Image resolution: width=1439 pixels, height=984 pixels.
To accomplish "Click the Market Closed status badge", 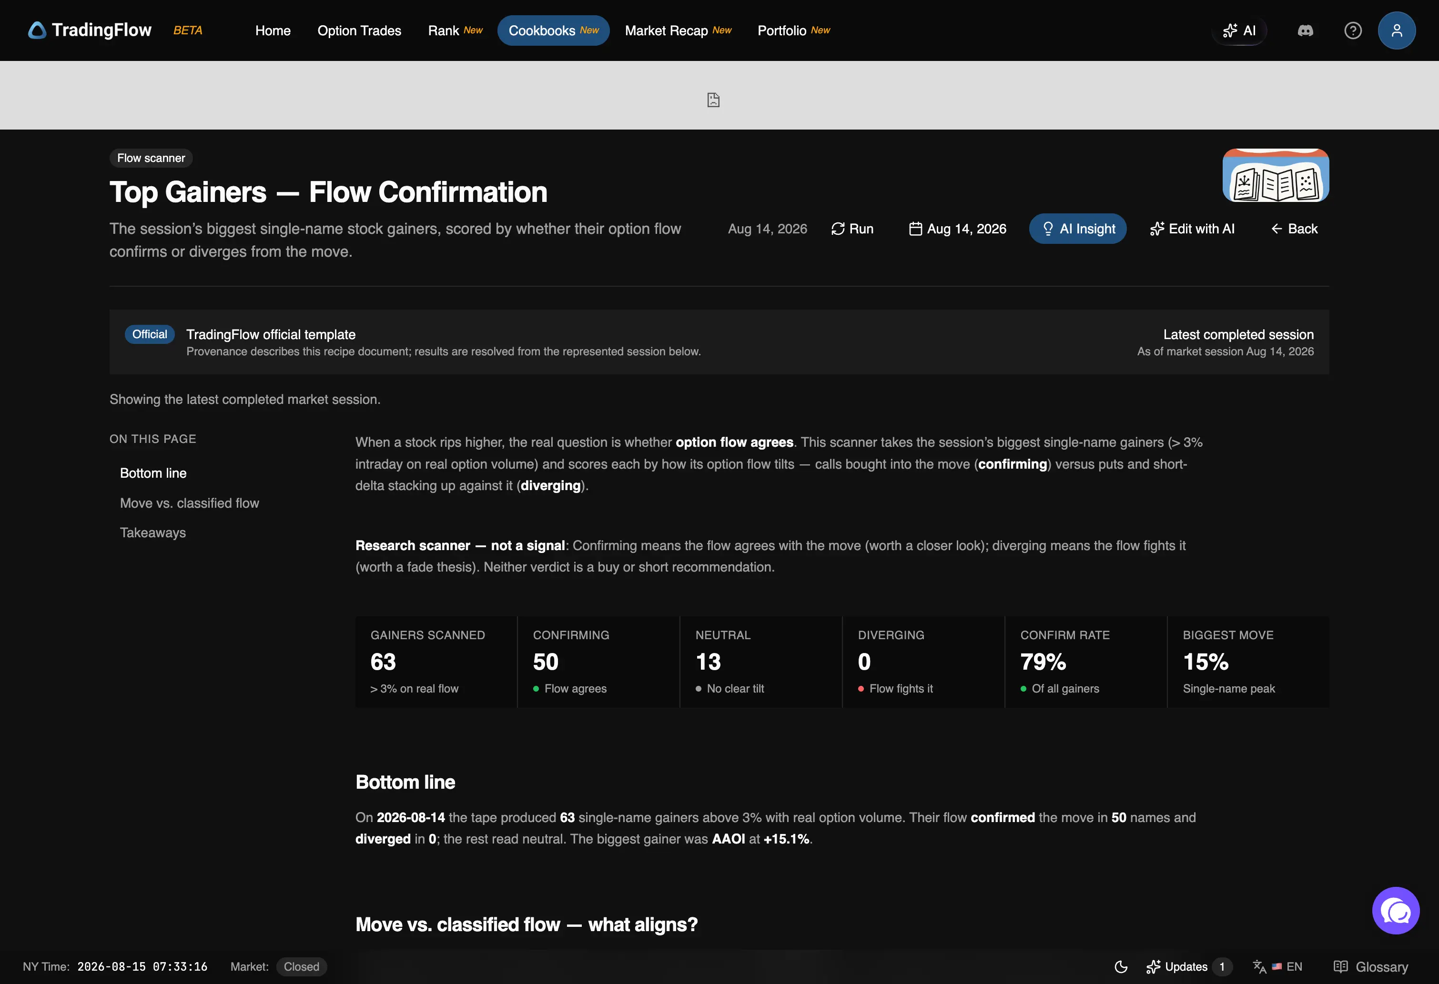I will tap(302, 967).
